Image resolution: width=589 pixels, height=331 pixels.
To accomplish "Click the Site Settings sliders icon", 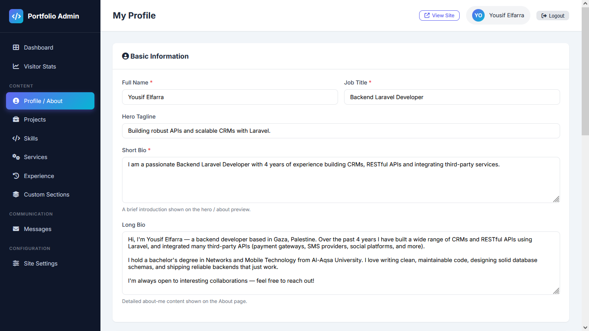I will point(16,263).
